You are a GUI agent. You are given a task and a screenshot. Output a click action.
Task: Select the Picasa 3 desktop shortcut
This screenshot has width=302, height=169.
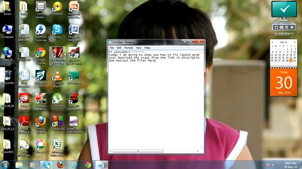tap(41, 146)
